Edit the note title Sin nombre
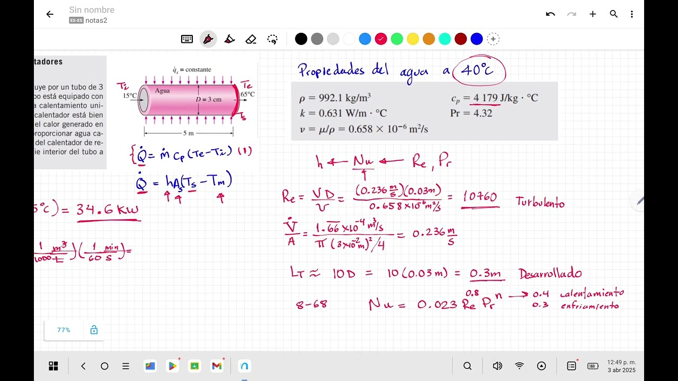This screenshot has height=381, width=678. tap(92, 10)
